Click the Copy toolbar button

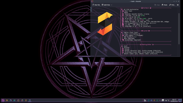point(157,5)
